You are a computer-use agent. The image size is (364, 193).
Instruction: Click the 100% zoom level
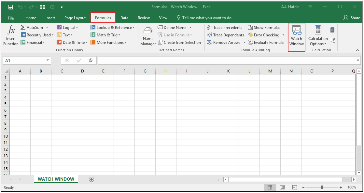point(352,187)
